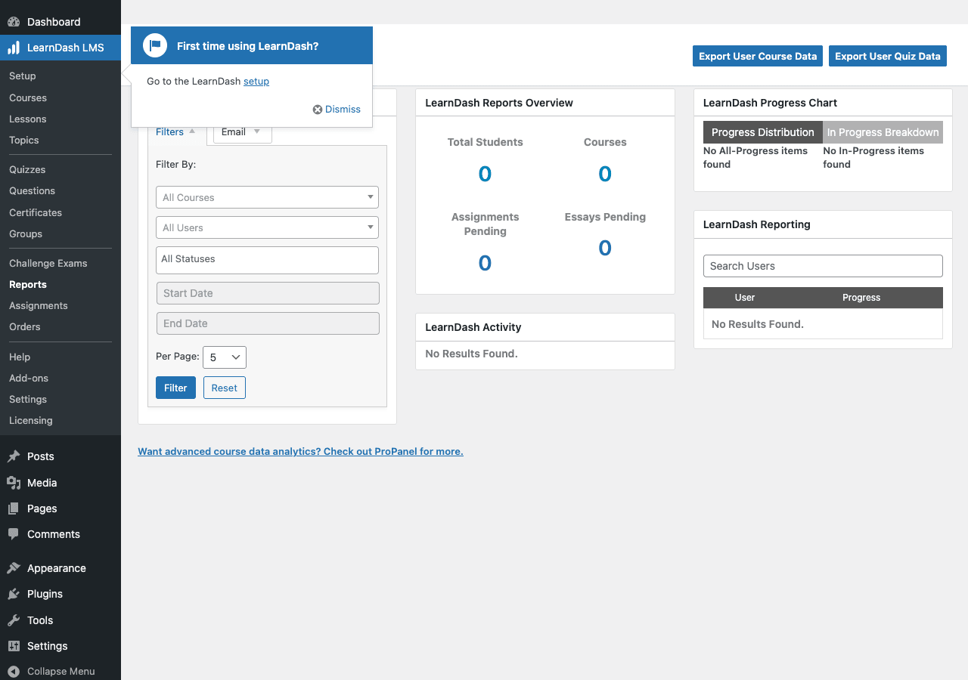
Task: Click the Media icon in sidebar
Action: [x=14, y=483]
